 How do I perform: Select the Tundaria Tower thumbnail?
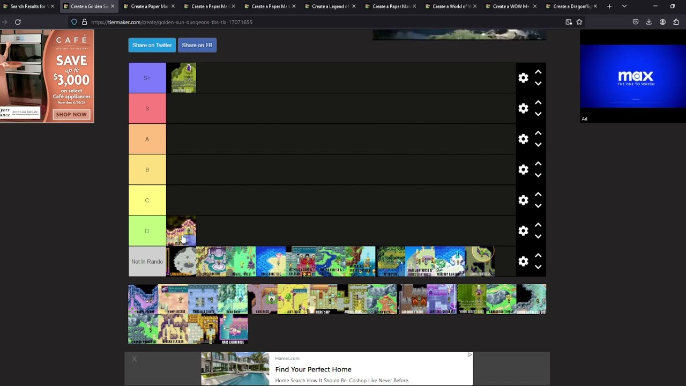click(x=203, y=299)
